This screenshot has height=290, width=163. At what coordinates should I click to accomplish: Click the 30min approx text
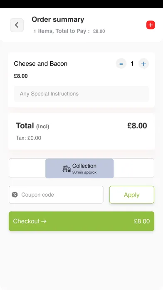(x=84, y=172)
